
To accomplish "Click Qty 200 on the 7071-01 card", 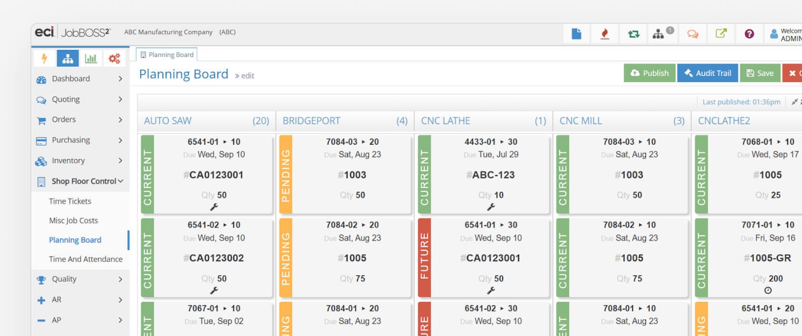I will coord(768,279).
